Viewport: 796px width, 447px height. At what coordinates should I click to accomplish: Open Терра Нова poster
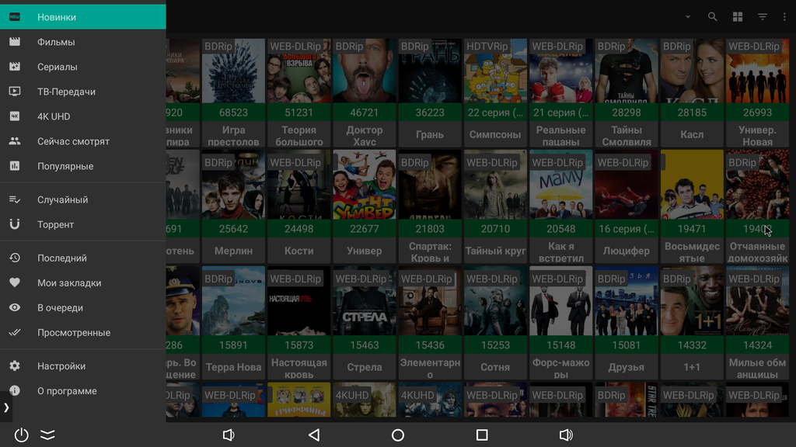(x=233, y=301)
